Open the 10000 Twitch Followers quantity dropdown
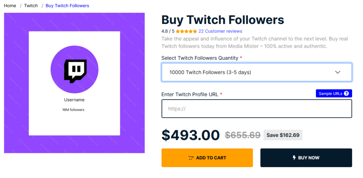 pyautogui.click(x=257, y=72)
